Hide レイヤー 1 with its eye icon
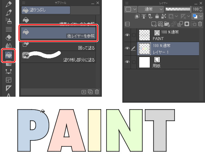This screenshot has height=157, width=205. (x=127, y=48)
